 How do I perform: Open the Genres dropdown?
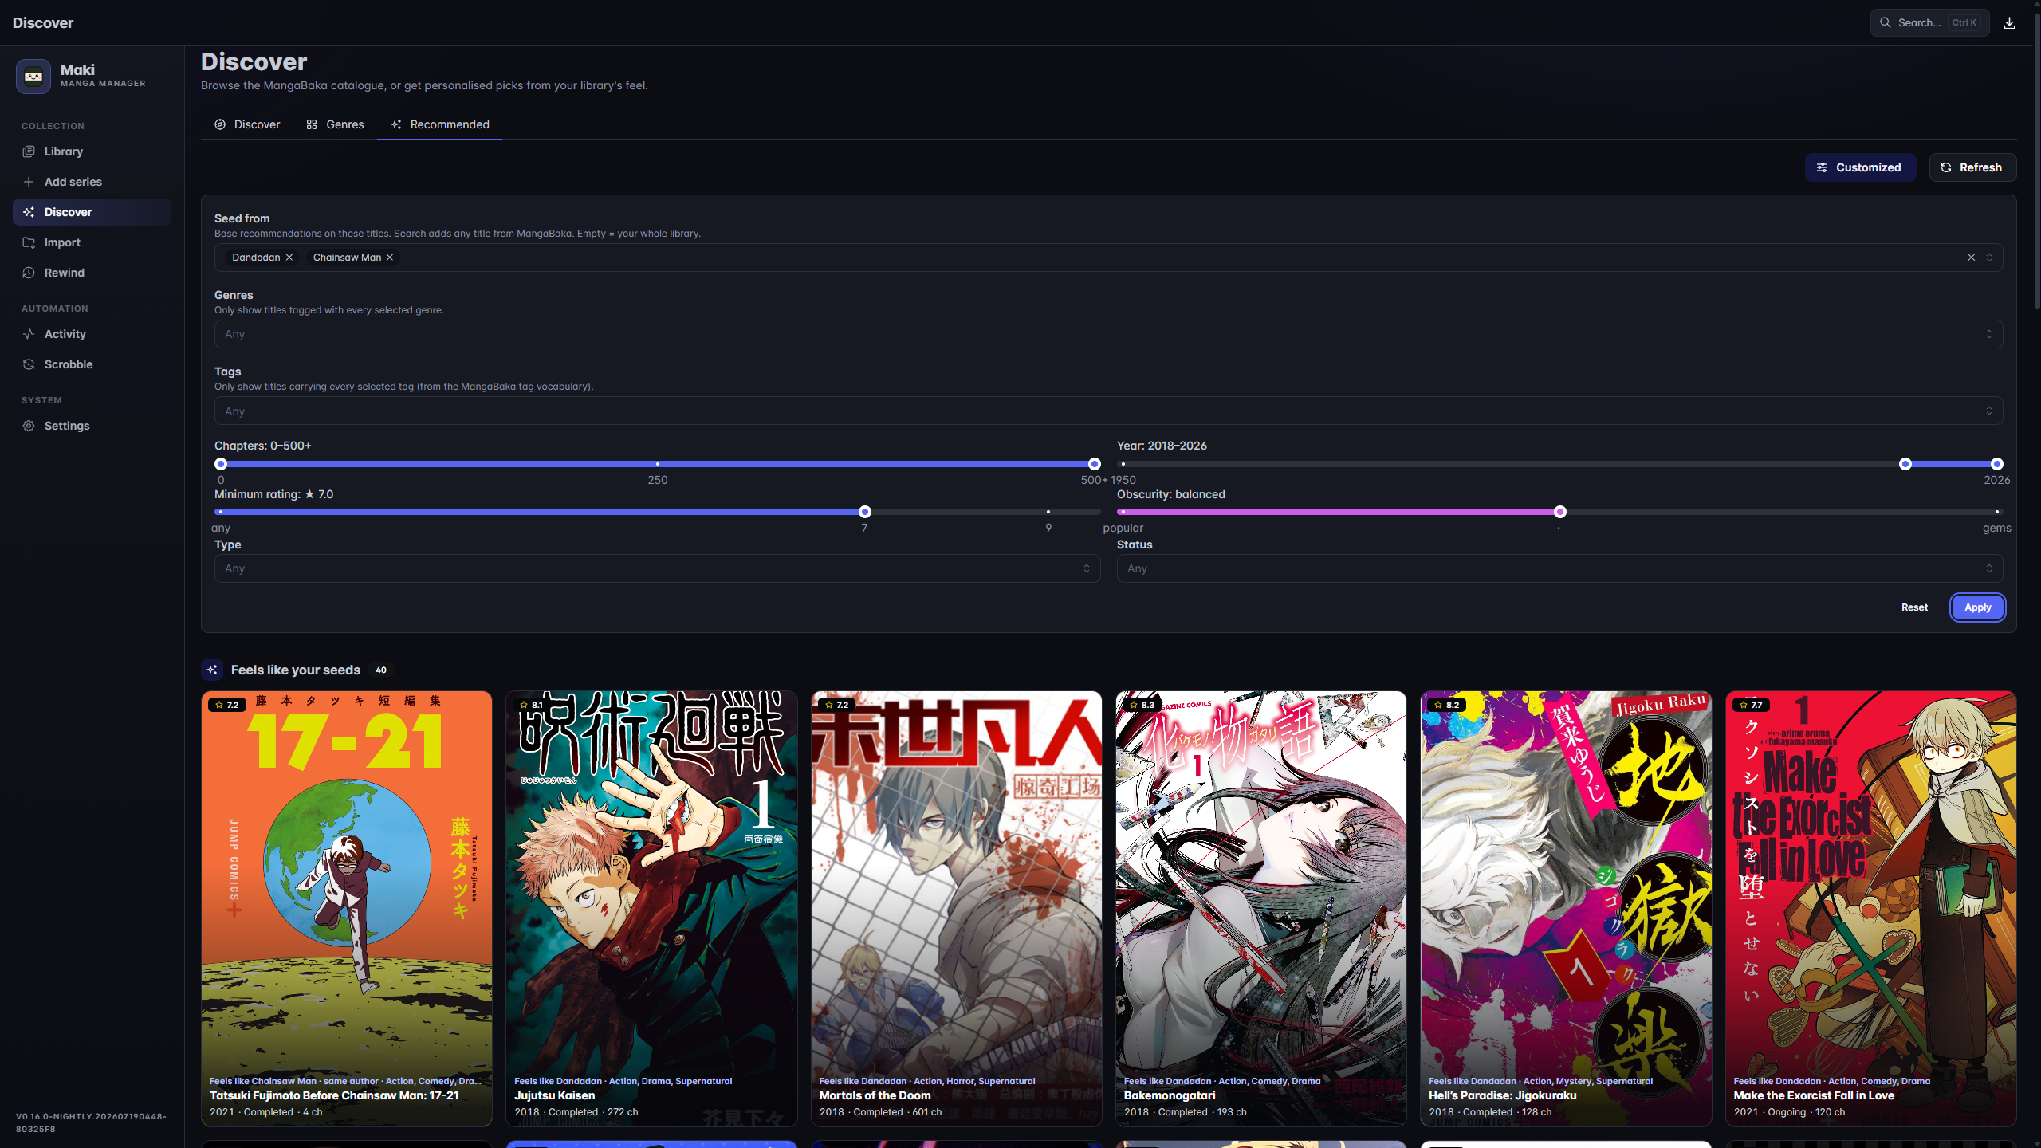click(1108, 334)
